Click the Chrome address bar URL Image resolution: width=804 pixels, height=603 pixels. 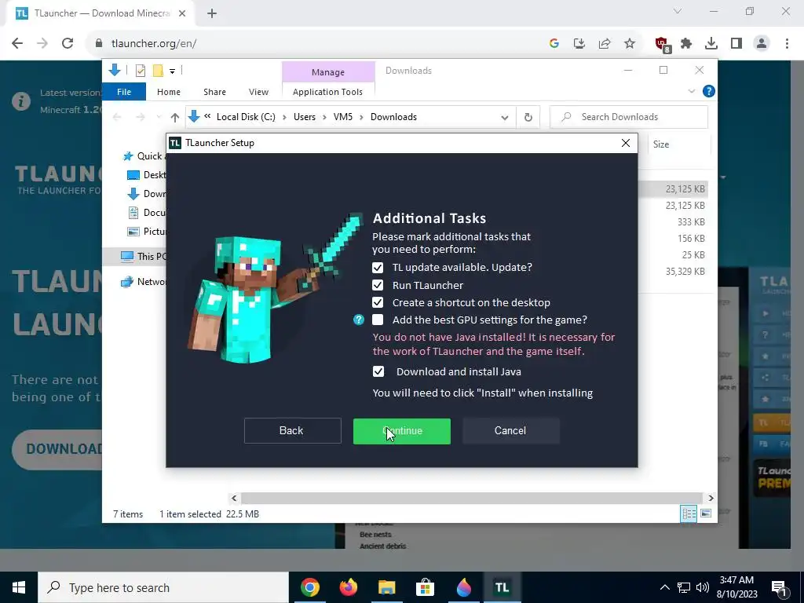tap(154, 44)
